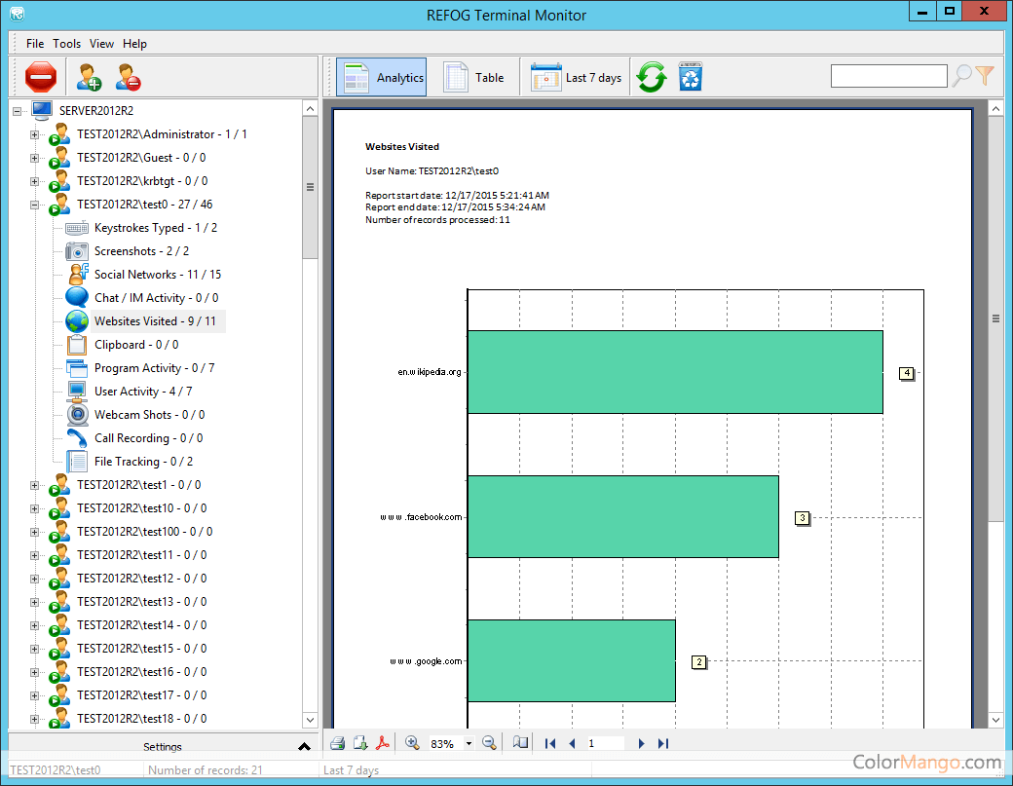This screenshot has height=786, width=1013.
Task: Click the remove user icon
Action: tap(128, 77)
